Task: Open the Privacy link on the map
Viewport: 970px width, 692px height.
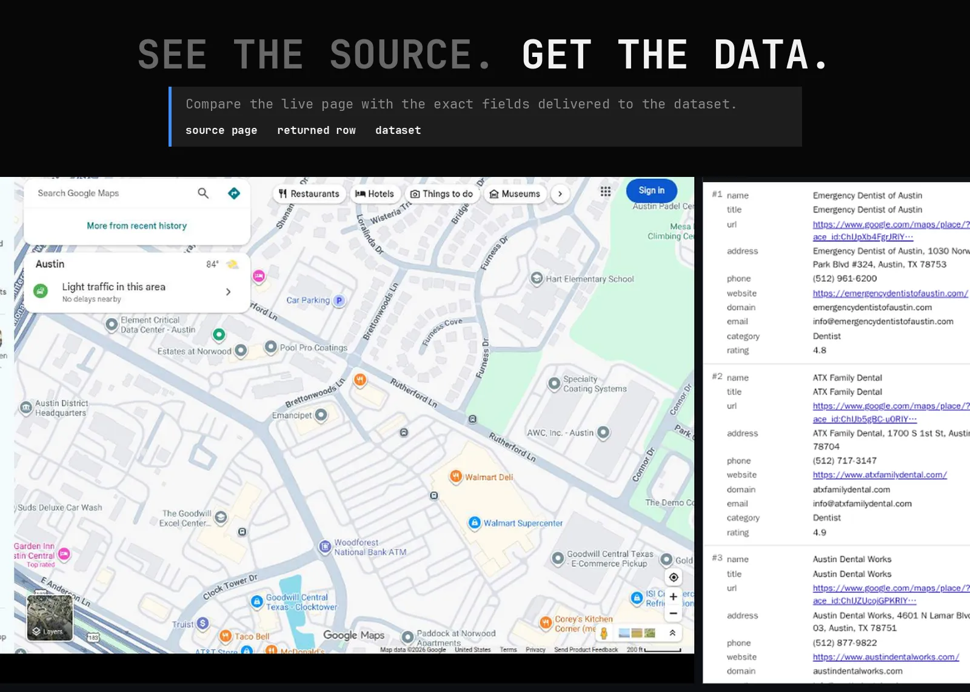Action: [x=535, y=650]
